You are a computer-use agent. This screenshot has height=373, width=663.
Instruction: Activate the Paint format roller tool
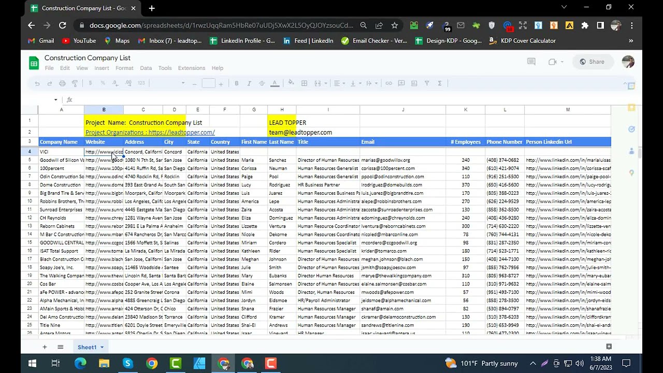pos(75,83)
